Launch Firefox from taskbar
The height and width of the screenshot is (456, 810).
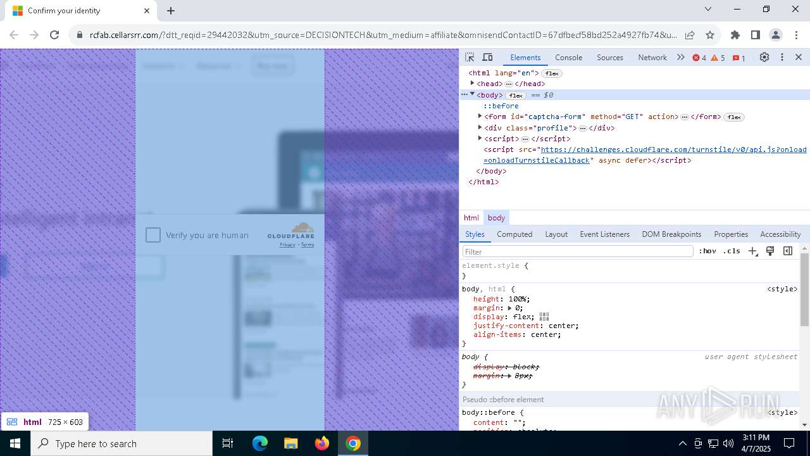tap(321, 443)
